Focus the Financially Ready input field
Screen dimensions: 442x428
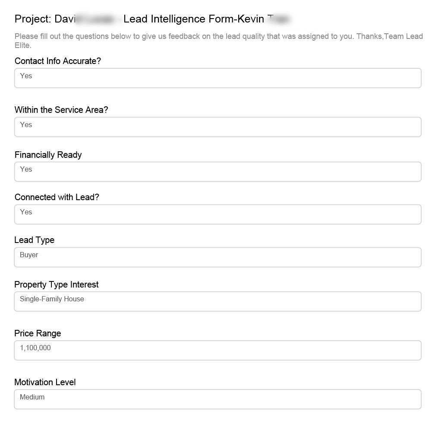click(218, 172)
